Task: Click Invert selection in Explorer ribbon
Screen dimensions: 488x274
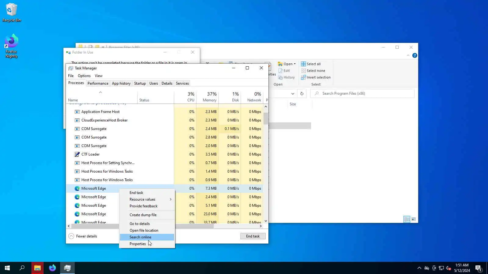Action: (x=316, y=77)
